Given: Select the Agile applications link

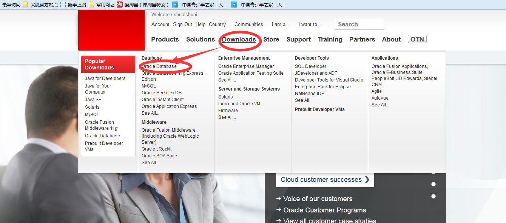Looking at the screenshot, I should tap(376, 91).
